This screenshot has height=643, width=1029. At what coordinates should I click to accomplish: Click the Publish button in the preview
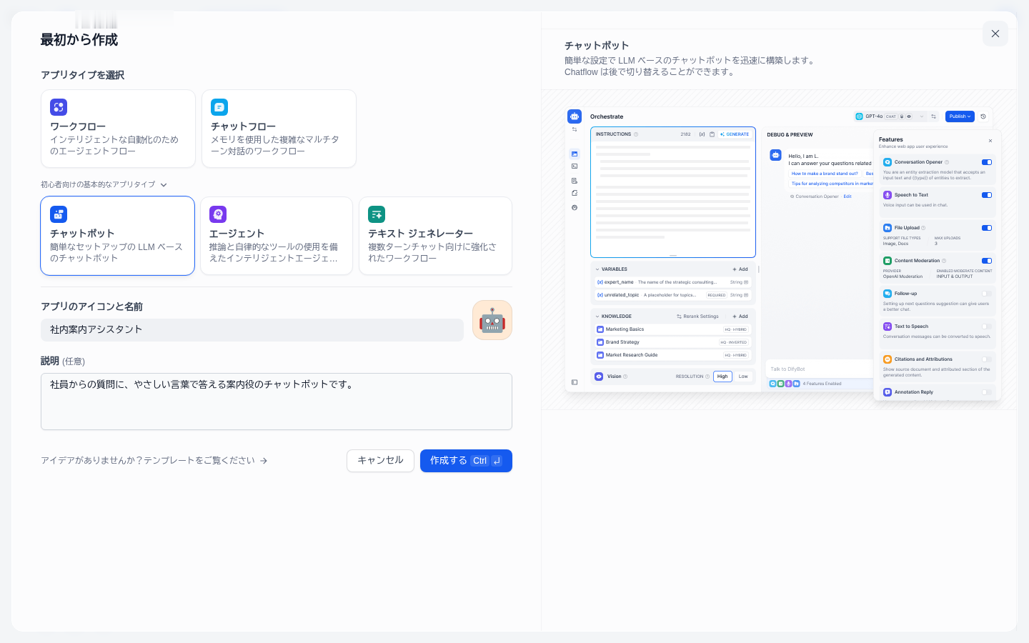click(960, 116)
